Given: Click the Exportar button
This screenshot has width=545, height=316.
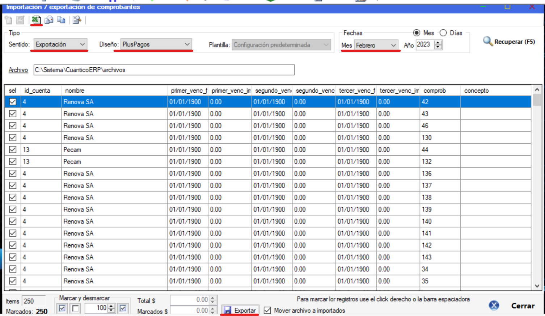Looking at the screenshot, I should click(240, 310).
